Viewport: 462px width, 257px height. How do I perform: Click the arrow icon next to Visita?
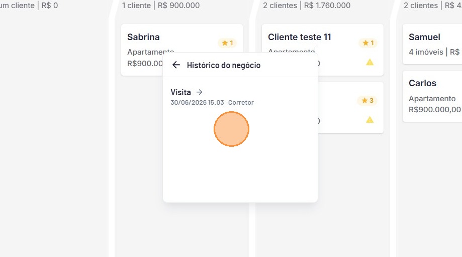[200, 92]
